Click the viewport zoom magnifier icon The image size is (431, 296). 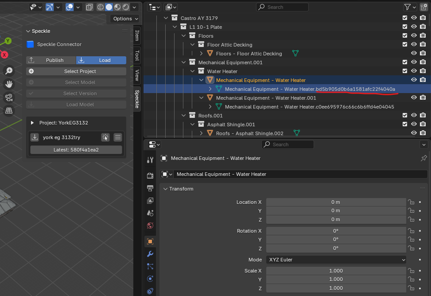tap(9, 71)
